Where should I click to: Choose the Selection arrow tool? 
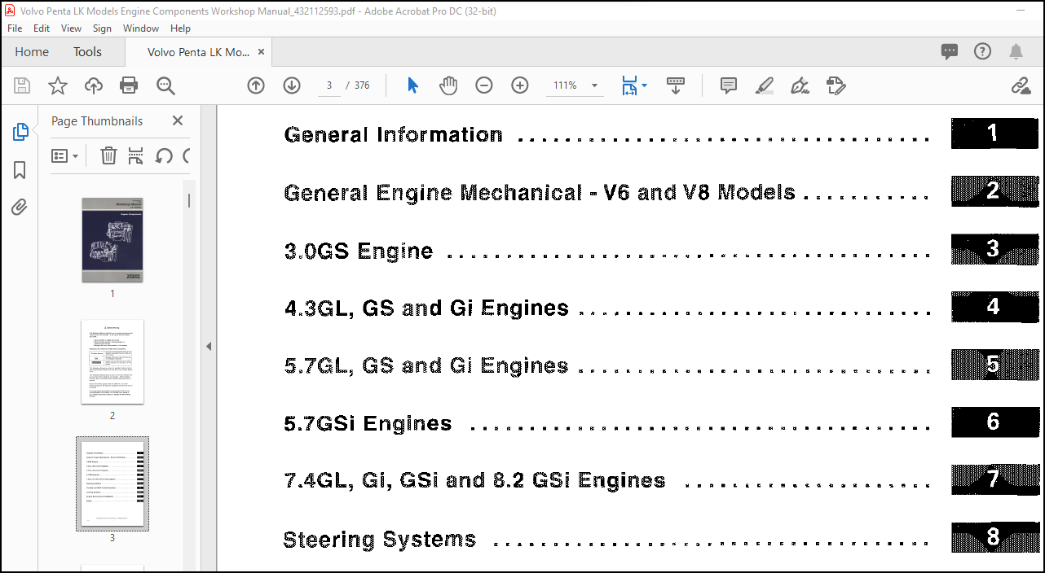pyautogui.click(x=412, y=85)
